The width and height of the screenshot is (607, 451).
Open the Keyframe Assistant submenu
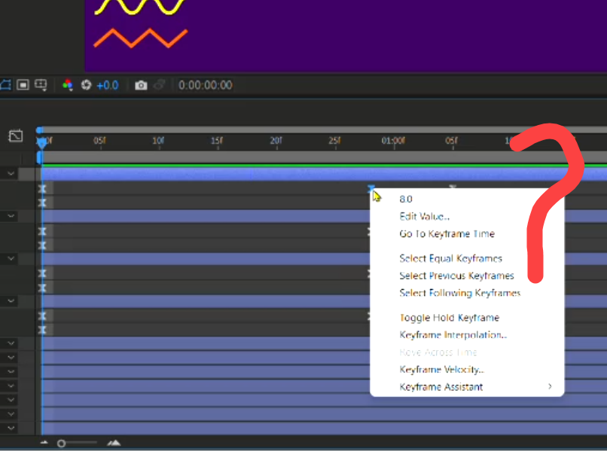tap(441, 387)
